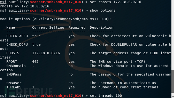Click the 'Current Setting' column header

(x=48, y=28)
